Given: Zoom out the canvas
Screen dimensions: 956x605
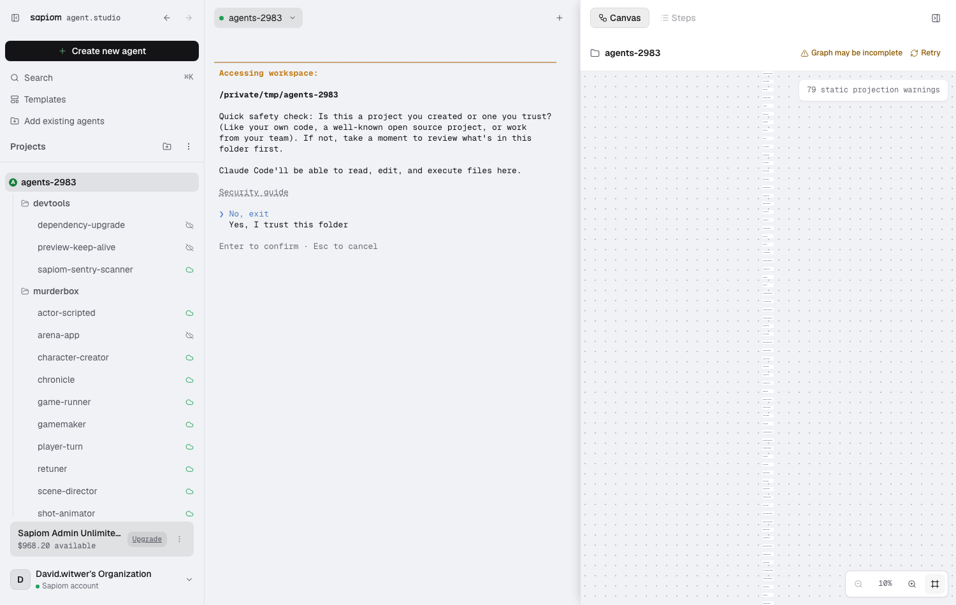Looking at the screenshot, I should [x=858, y=584].
